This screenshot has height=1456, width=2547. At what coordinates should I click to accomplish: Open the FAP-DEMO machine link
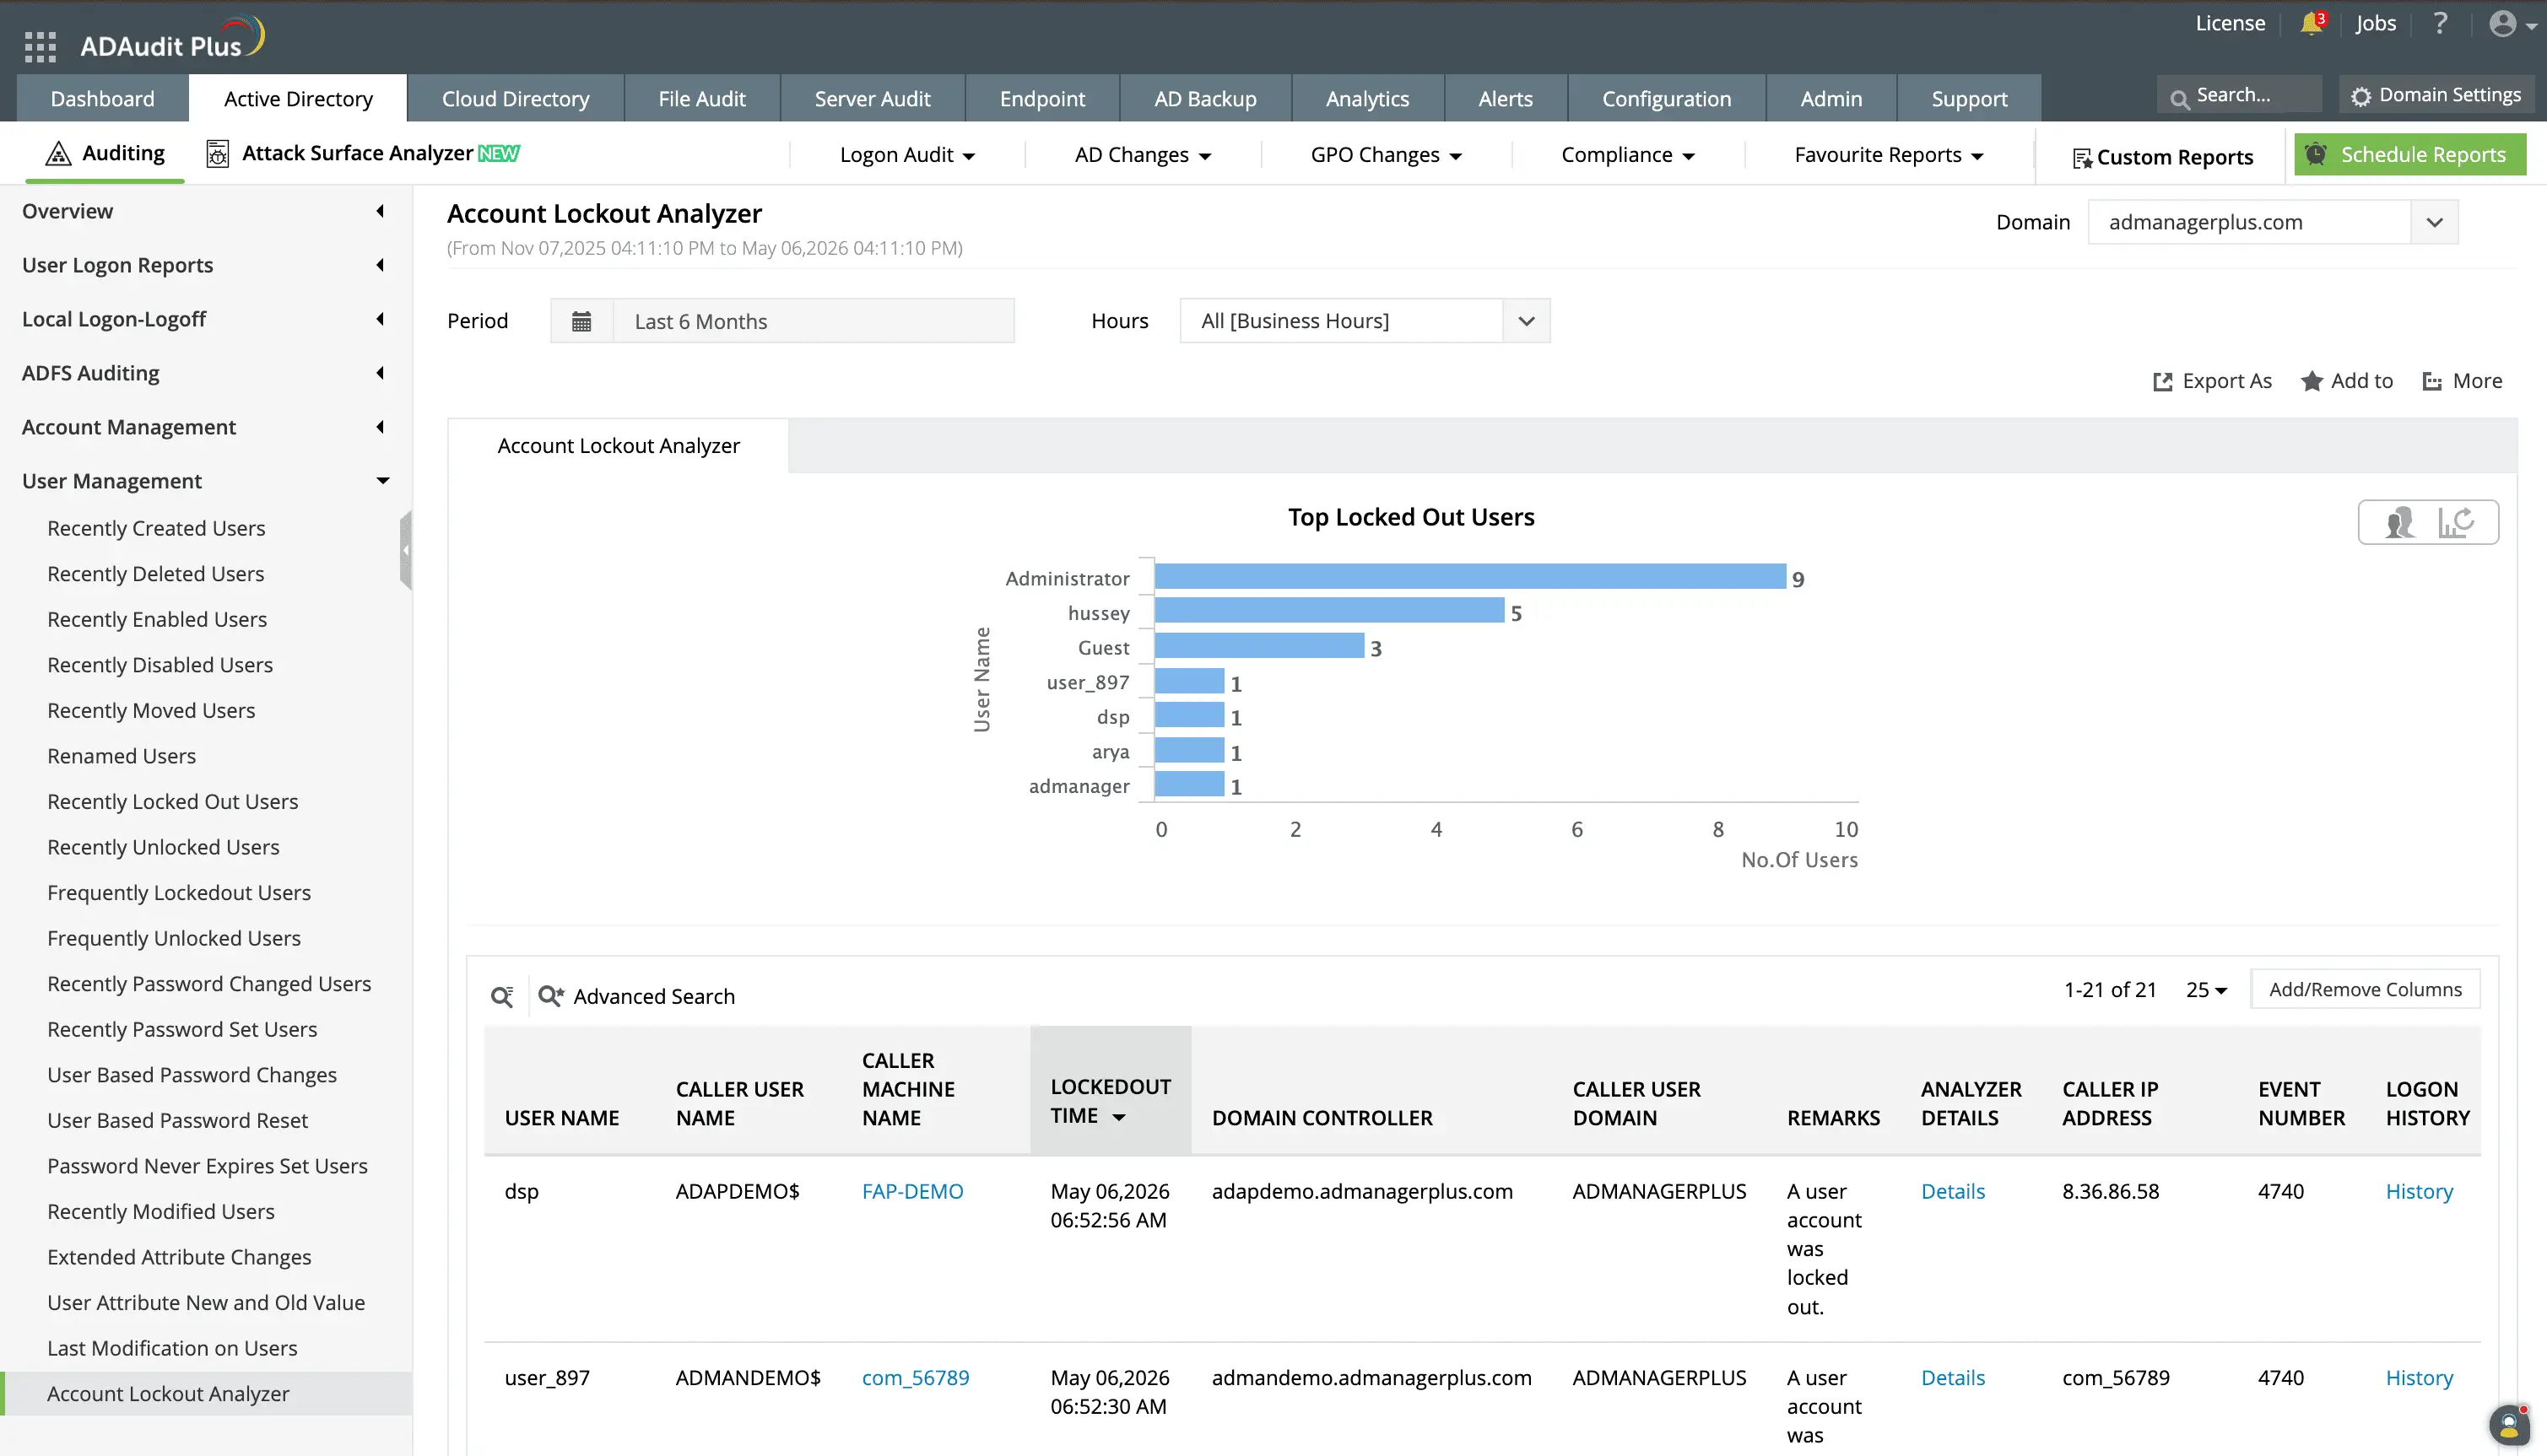point(912,1191)
